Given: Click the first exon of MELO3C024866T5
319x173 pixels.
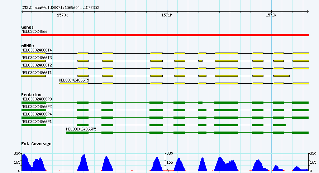Looking at the screenshot, I should coord(74,84).
